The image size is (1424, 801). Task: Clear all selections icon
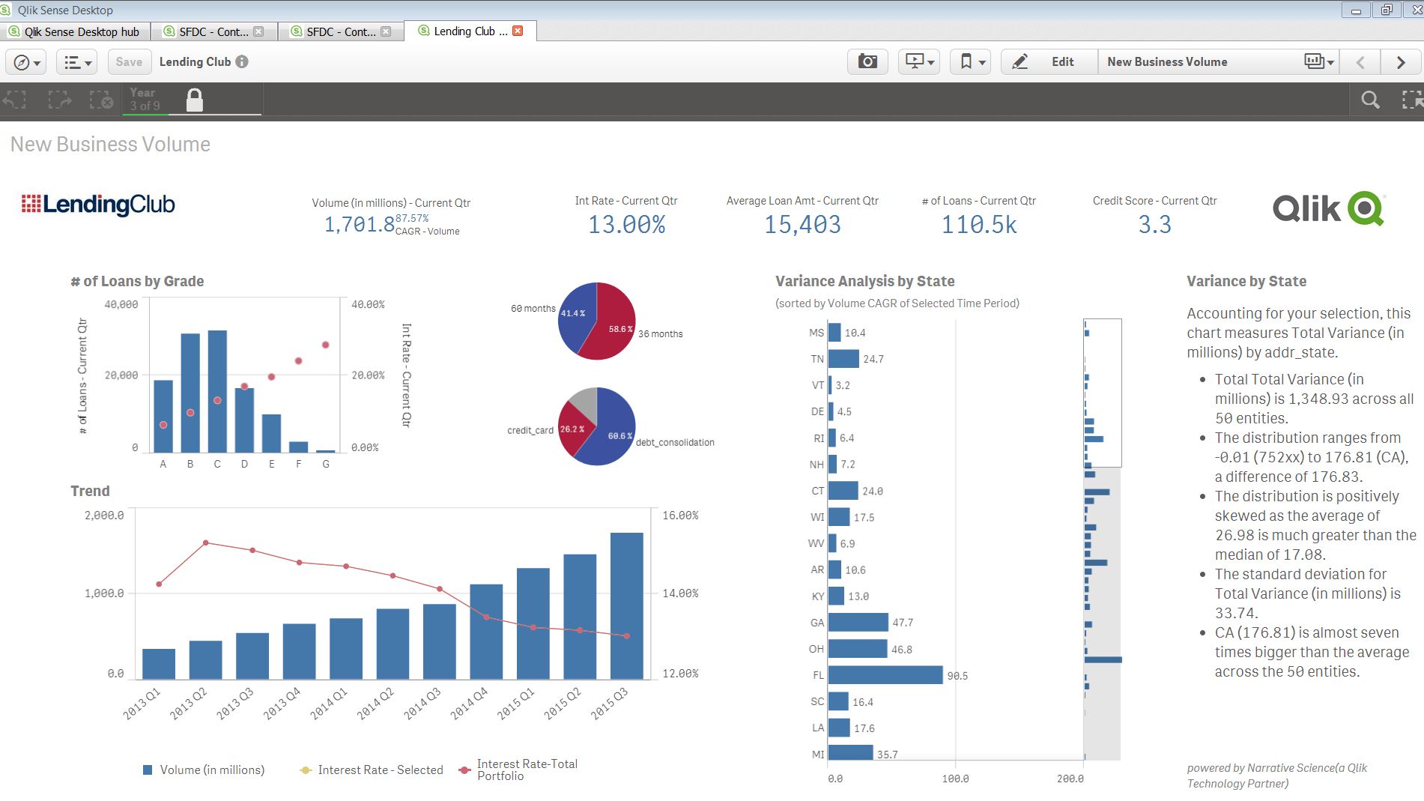(101, 100)
